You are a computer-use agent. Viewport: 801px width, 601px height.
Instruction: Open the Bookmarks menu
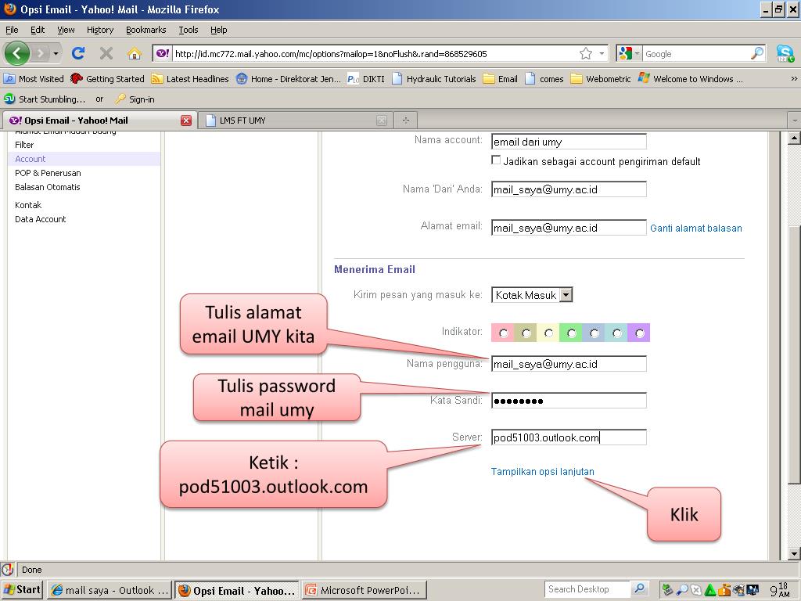146,30
